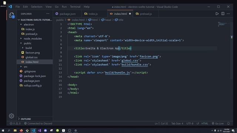Open the Edit menu

click(x=26, y=7)
